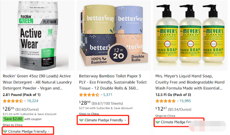This screenshot has height=135, width=230.
Task: Click the star rating of Betterway toilet paper
Action: point(89,95)
